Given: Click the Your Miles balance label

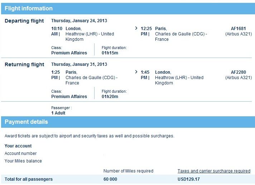Looking at the screenshot, I should click(23, 161).
